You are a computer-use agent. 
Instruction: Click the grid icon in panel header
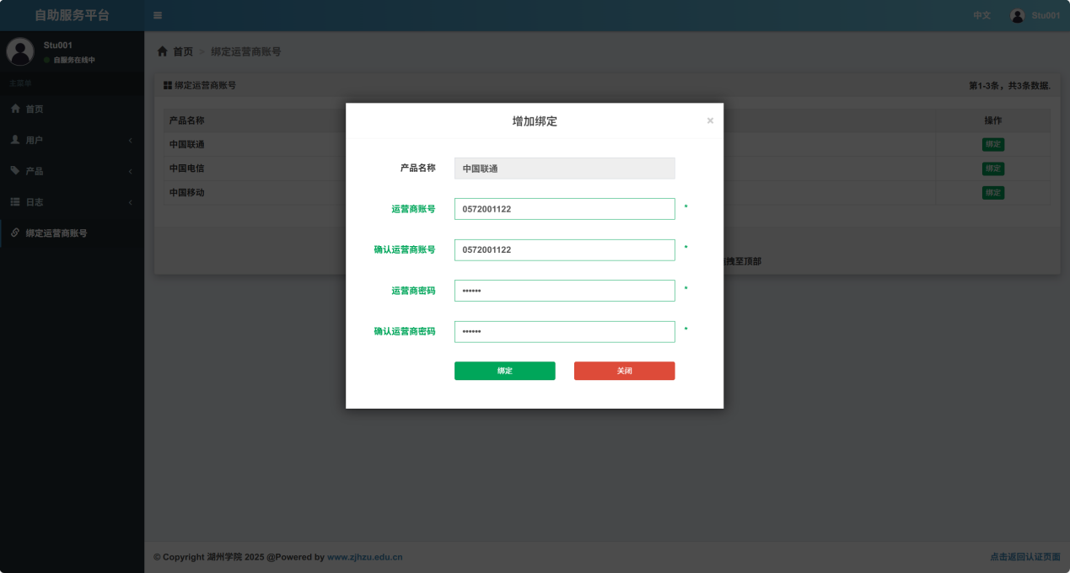click(x=168, y=86)
